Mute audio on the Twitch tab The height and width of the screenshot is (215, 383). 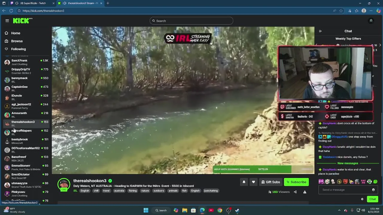click(17, 3)
